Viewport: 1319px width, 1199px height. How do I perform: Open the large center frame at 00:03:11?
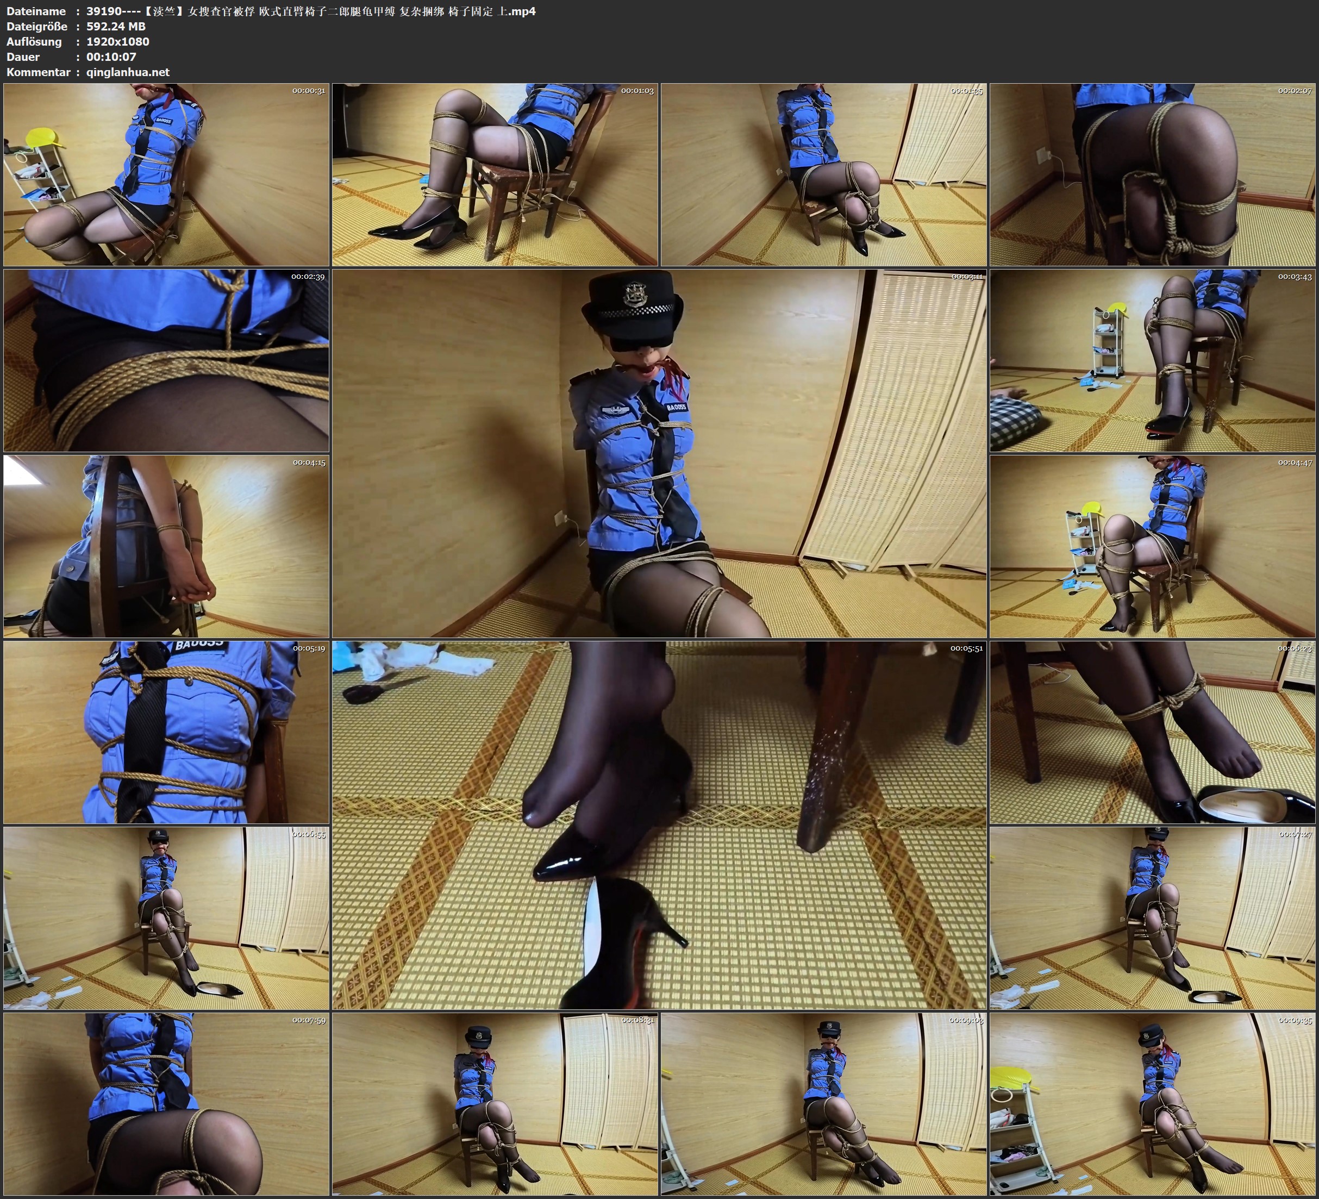pos(659,453)
